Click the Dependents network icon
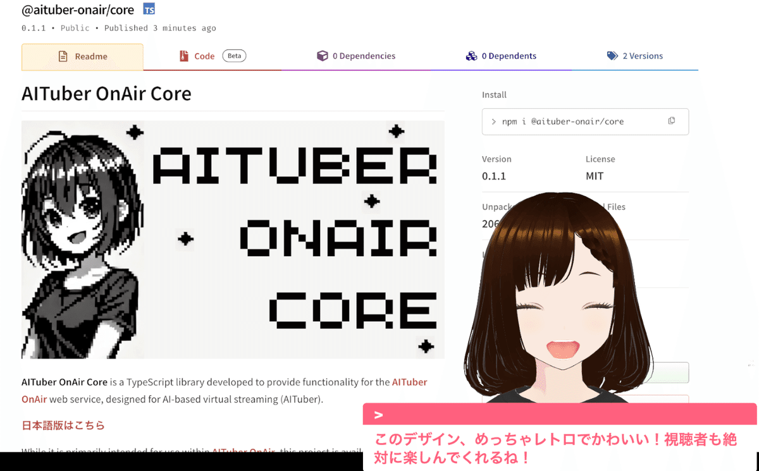This screenshot has width=759, height=471. [x=472, y=56]
